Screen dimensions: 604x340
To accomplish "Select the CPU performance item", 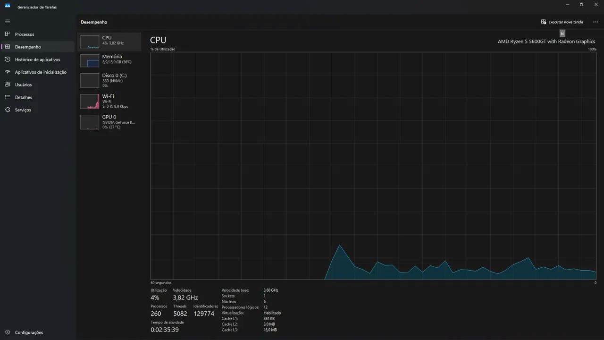I will (109, 42).
